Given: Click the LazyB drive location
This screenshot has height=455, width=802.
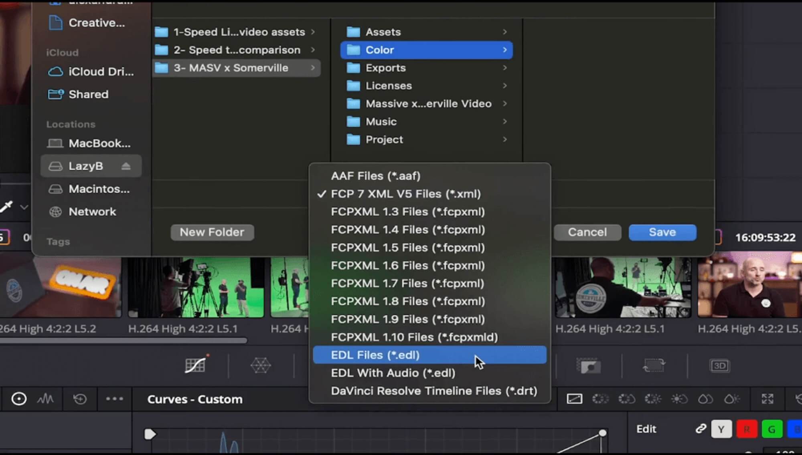Looking at the screenshot, I should 85,165.
